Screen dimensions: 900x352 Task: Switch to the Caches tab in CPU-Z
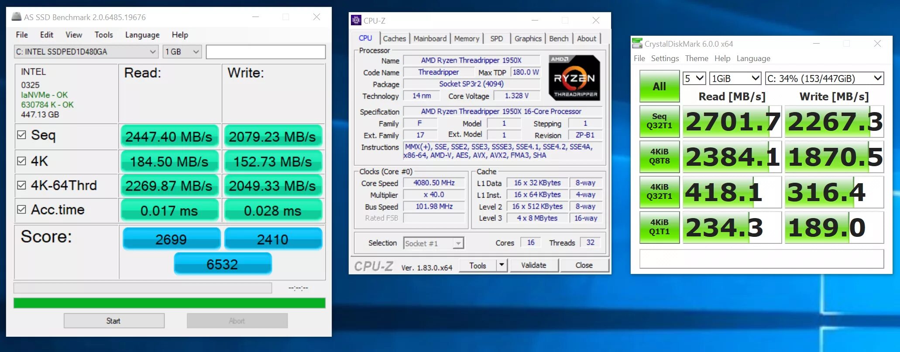coord(395,38)
